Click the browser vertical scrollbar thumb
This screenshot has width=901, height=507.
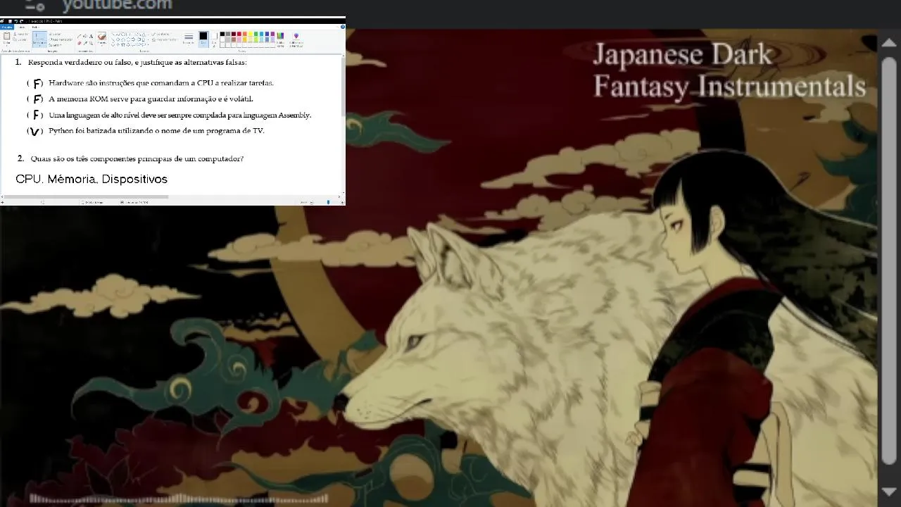[x=888, y=261]
